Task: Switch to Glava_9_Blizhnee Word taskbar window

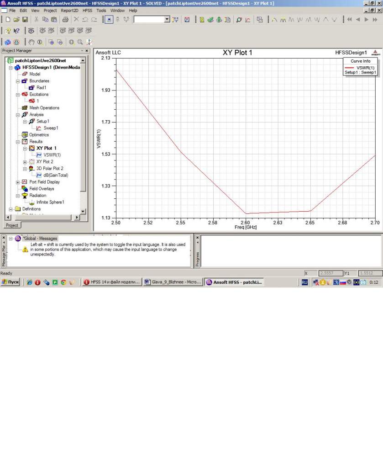Action: coord(173,282)
